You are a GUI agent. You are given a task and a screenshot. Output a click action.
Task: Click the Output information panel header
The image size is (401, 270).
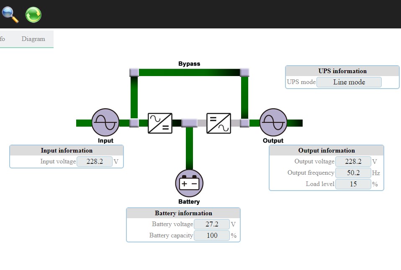[x=326, y=150]
